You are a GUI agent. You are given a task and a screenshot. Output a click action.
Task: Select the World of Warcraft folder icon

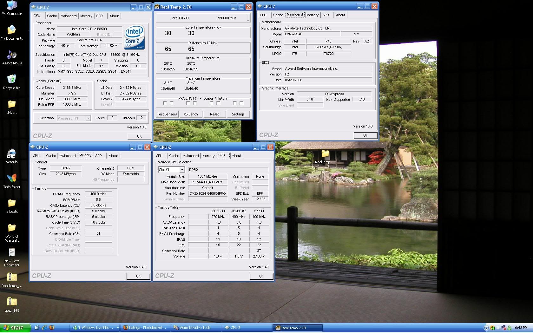click(12, 233)
